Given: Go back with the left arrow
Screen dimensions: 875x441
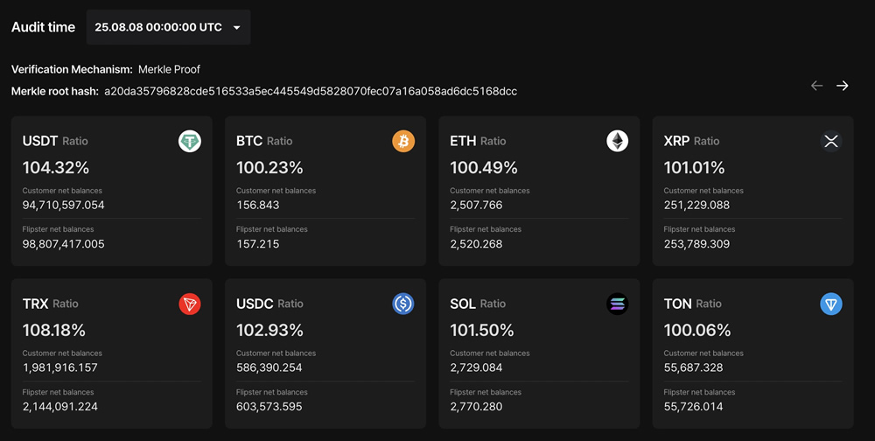Looking at the screenshot, I should coord(816,86).
